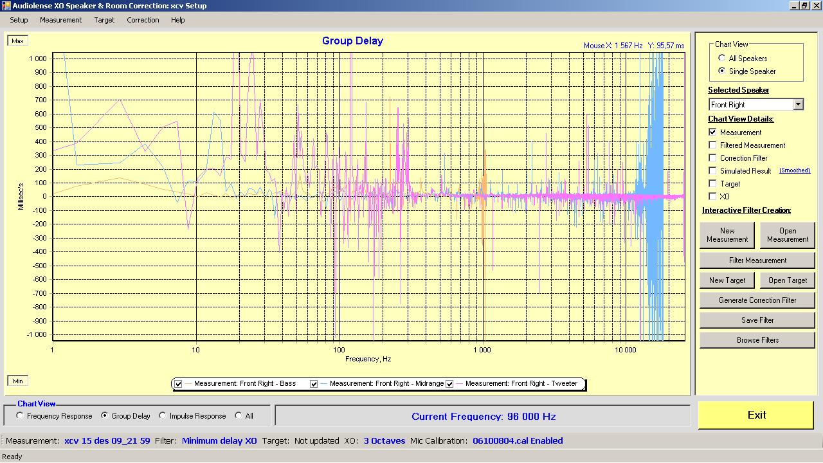Click the Generate Correction Filter button
Viewport: 823px width, 463px height.
[757, 300]
